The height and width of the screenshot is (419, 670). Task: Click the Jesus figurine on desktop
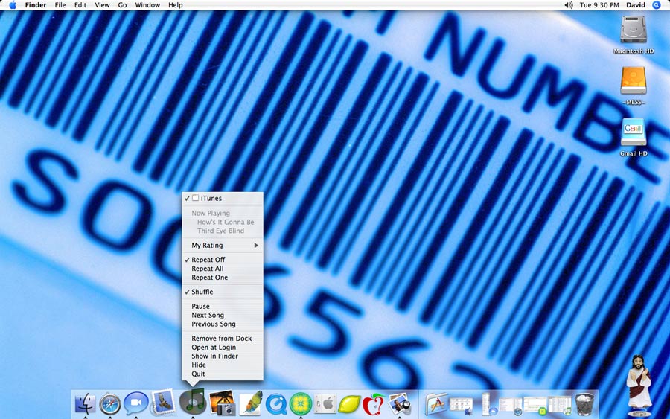(639, 385)
